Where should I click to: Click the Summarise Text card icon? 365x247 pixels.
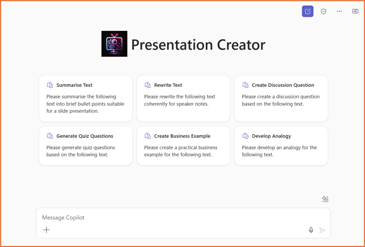pyautogui.click(x=50, y=85)
